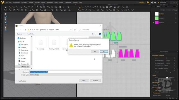
Task: Click the cloud sync icon in title bar
Action: point(148,2)
